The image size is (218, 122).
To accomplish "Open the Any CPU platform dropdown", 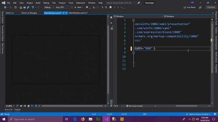I will (64, 7).
